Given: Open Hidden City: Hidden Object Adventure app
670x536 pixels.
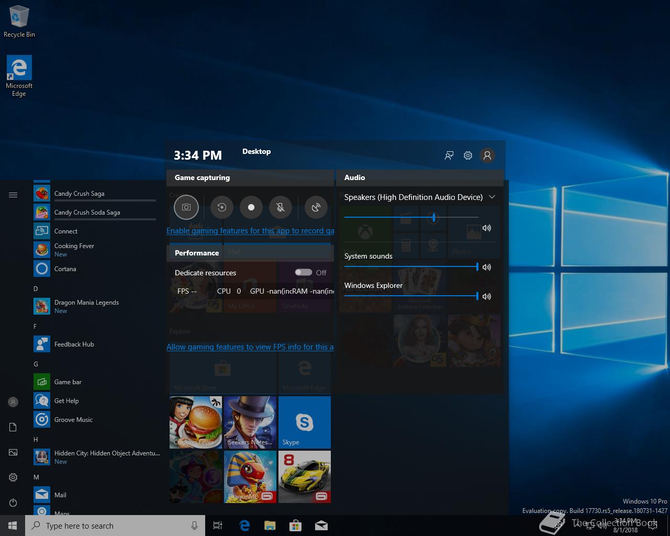Looking at the screenshot, I should click(x=97, y=457).
